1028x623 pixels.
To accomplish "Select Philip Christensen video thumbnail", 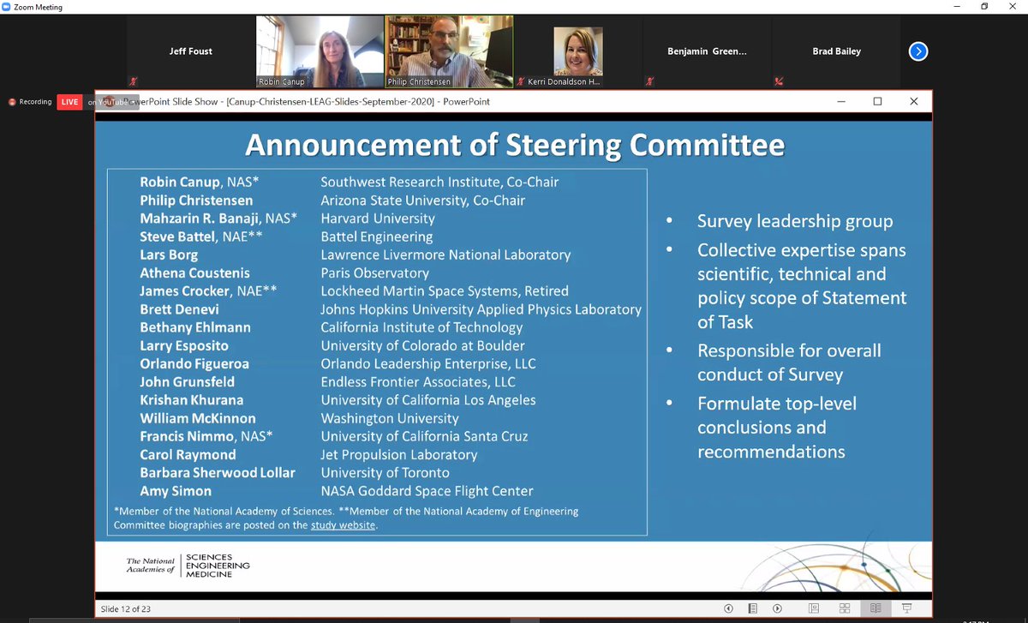I will (x=448, y=51).
